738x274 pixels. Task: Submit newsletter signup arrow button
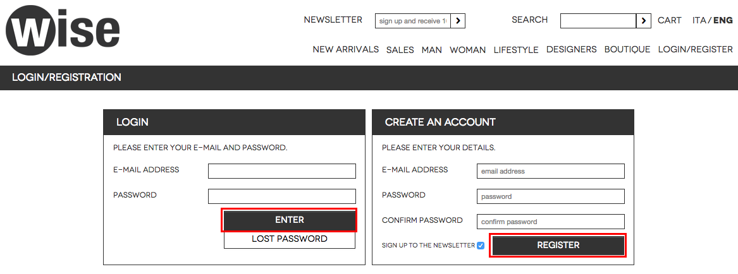tap(458, 21)
